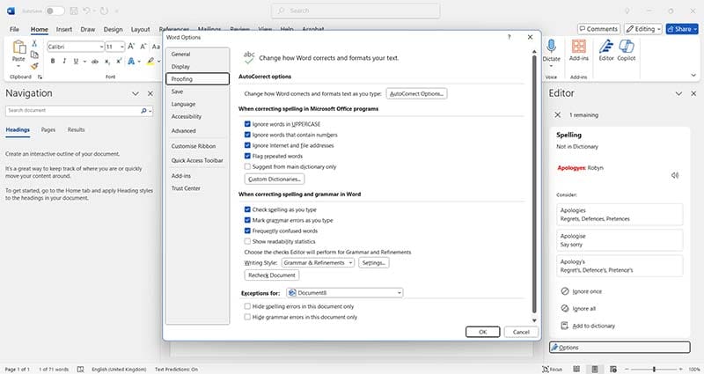Image resolution: width=704 pixels, height=374 pixels.
Task: Click the Settings button beside Writing Style
Action: (373, 262)
